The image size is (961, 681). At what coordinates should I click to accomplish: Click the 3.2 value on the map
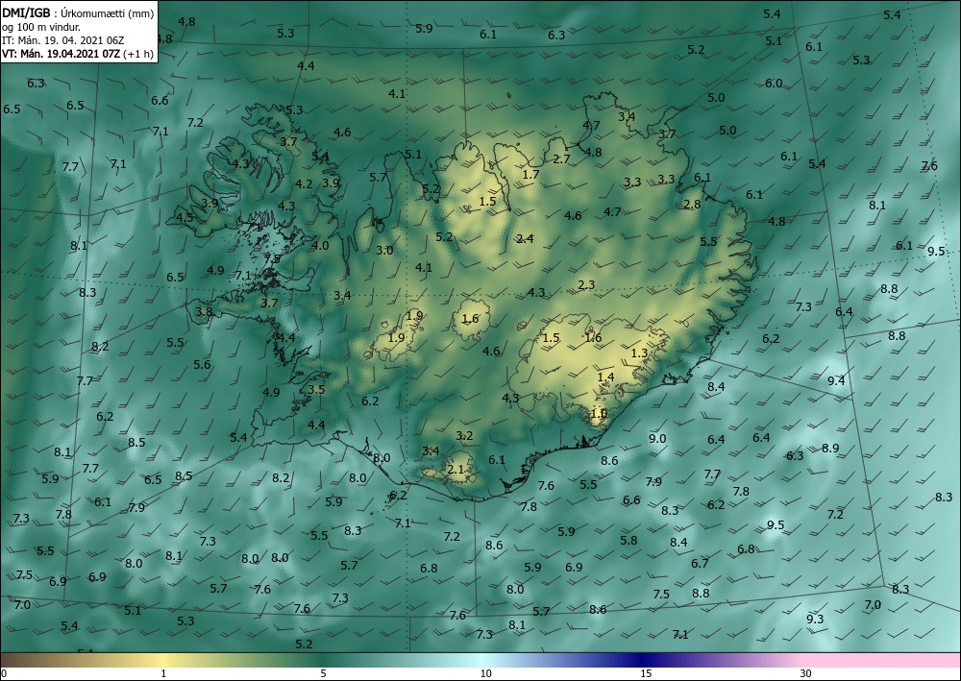pyautogui.click(x=464, y=436)
